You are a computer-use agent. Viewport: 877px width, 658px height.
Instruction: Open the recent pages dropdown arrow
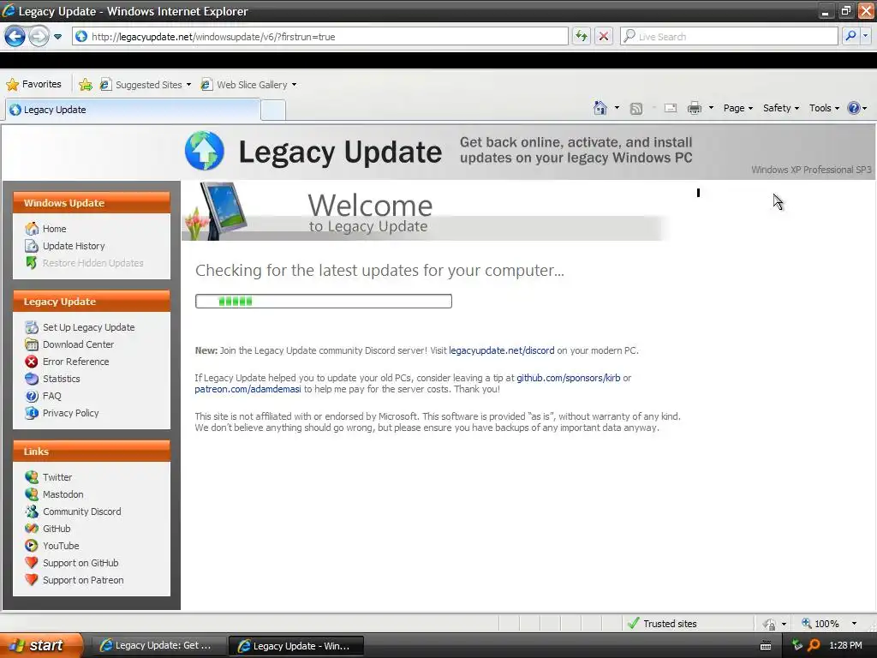click(57, 37)
